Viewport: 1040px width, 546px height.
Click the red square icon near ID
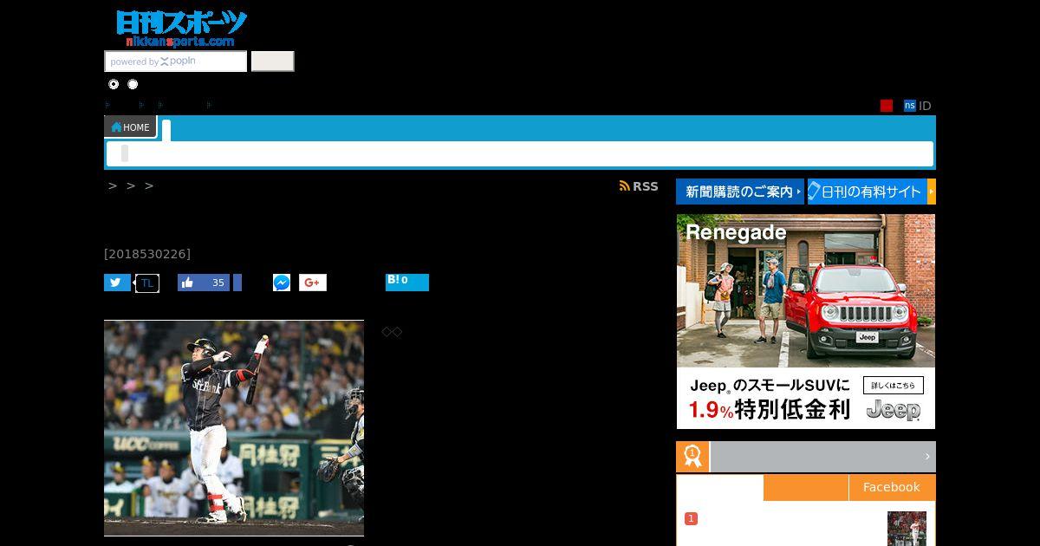click(x=887, y=106)
